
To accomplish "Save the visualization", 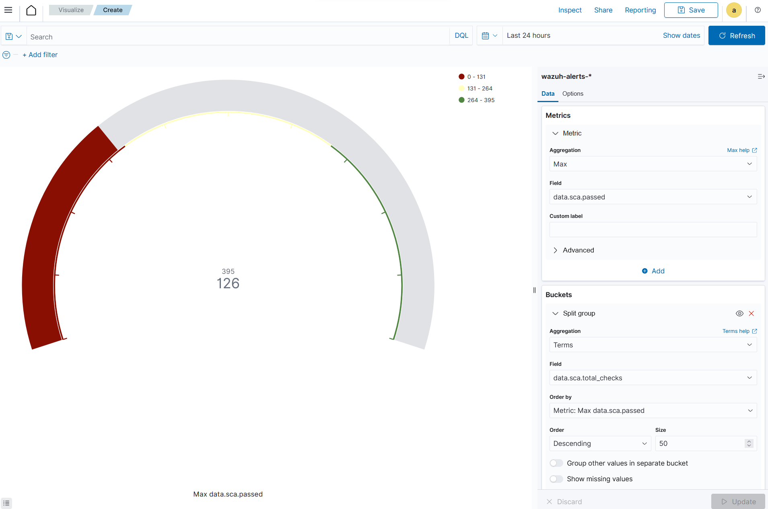I will point(691,10).
